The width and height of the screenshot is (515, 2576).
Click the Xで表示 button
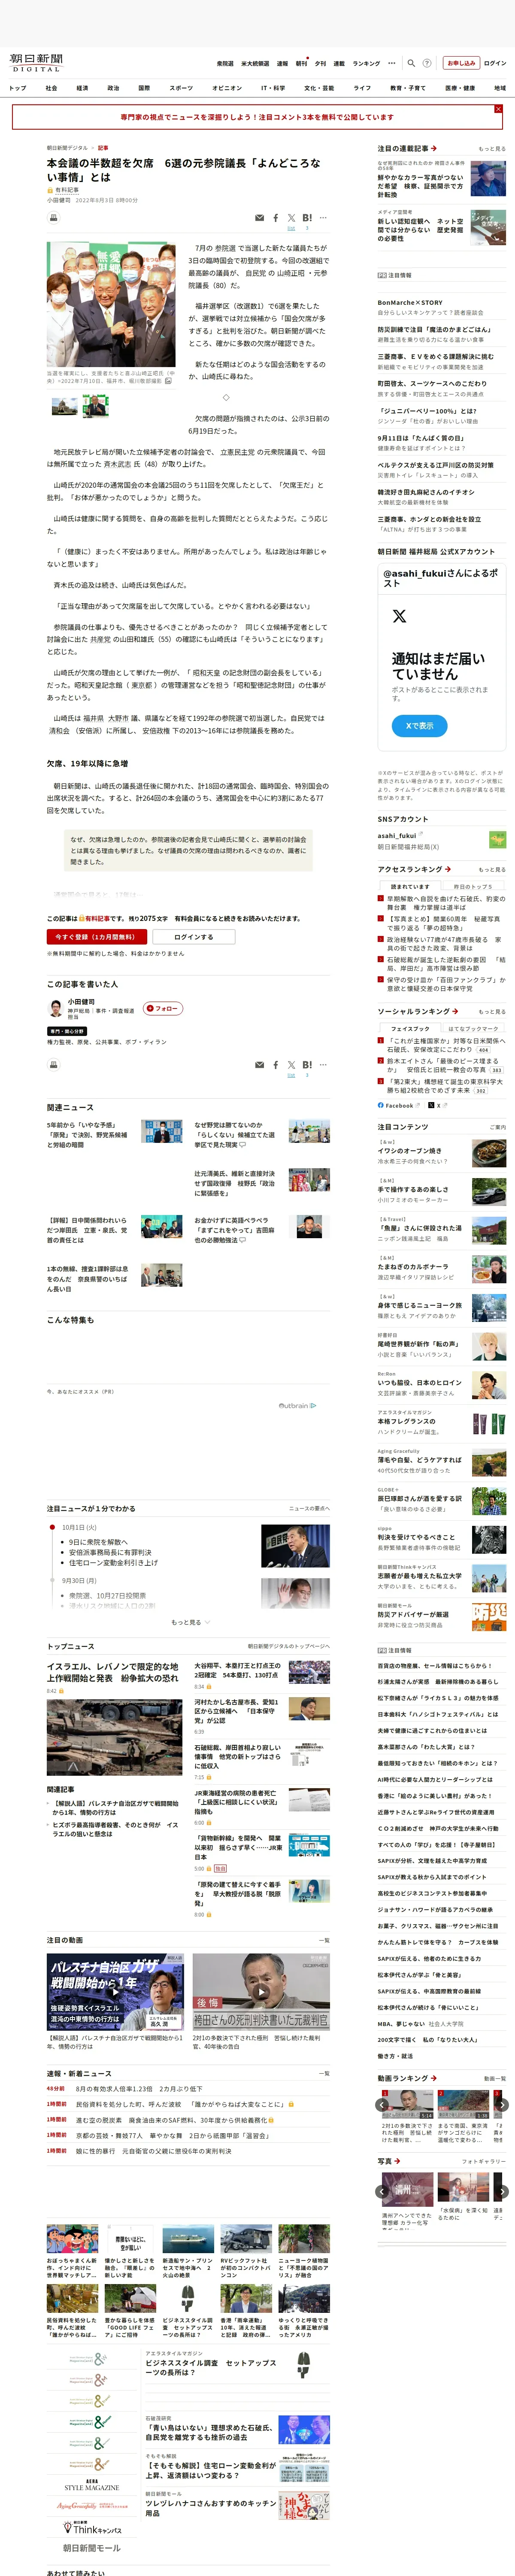click(419, 725)
